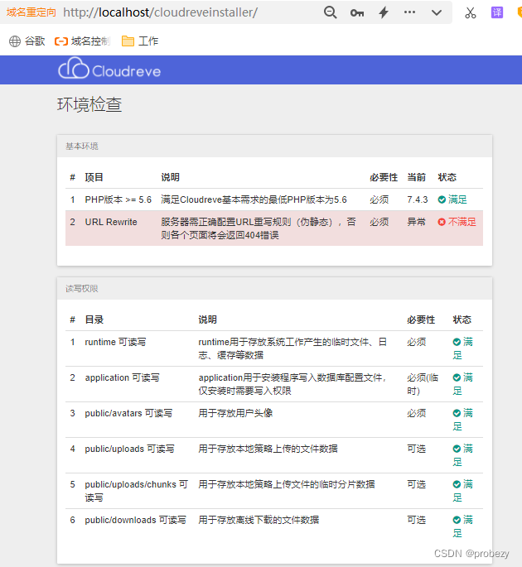This screenshot has width=522, height=567.
Task: Click the 用于存放离线下载的文件数据 description
Action: [x=259, y=520]
